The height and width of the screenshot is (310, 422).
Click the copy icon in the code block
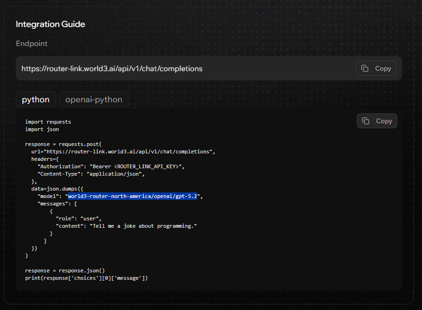tap(366, 121)
